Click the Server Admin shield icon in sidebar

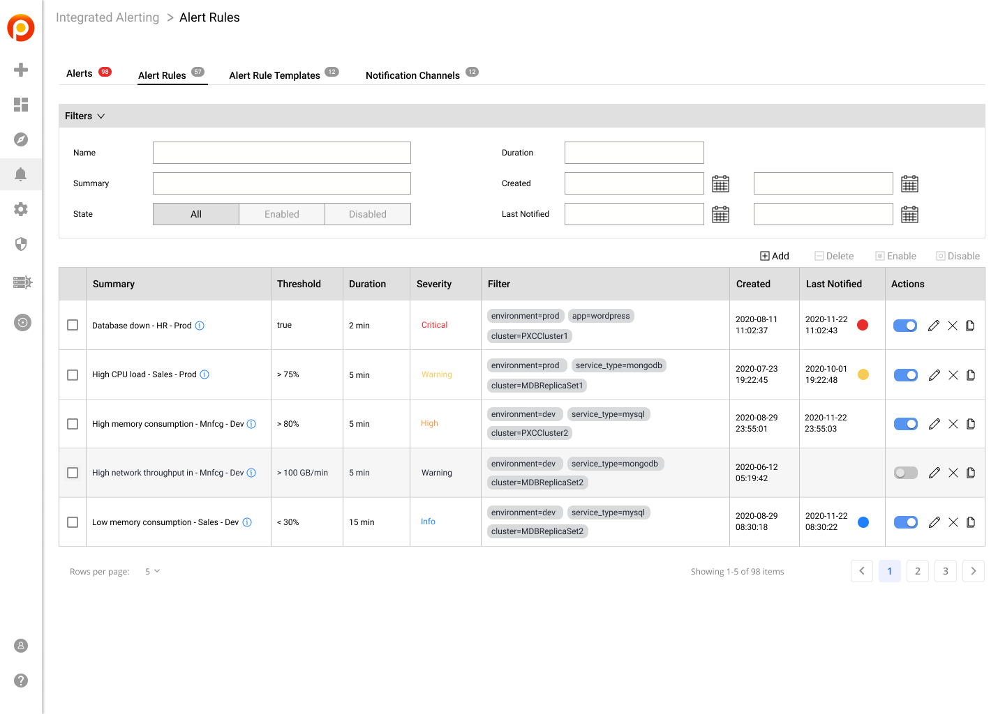pos(21,244)
